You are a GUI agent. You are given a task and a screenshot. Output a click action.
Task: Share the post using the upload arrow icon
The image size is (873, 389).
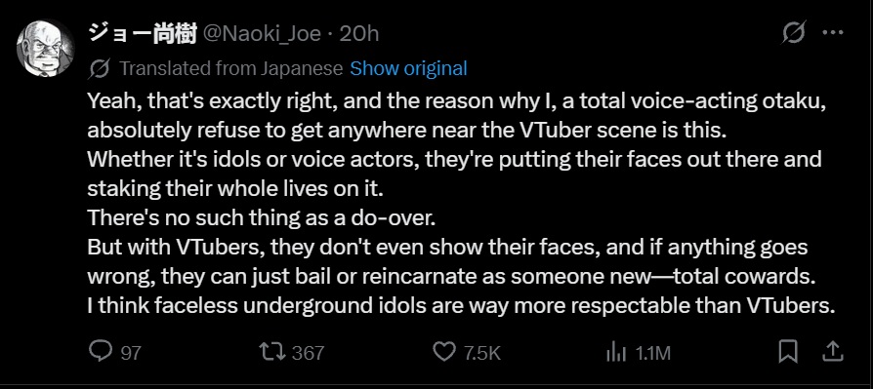pyautogui.click(x=832, y=352)
